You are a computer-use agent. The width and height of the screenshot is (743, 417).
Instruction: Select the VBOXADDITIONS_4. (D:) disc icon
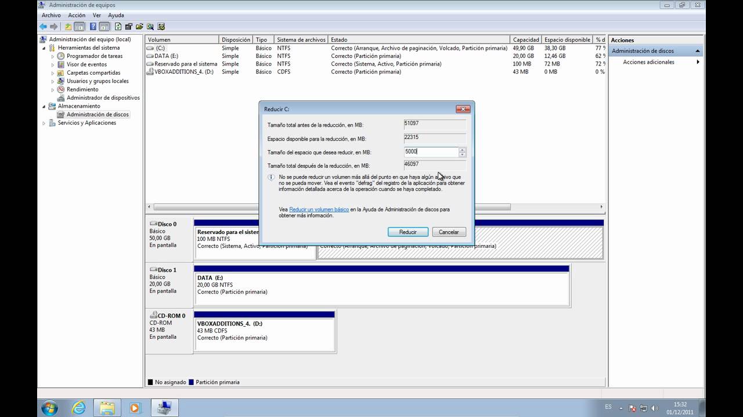click(x=150, y=72)
